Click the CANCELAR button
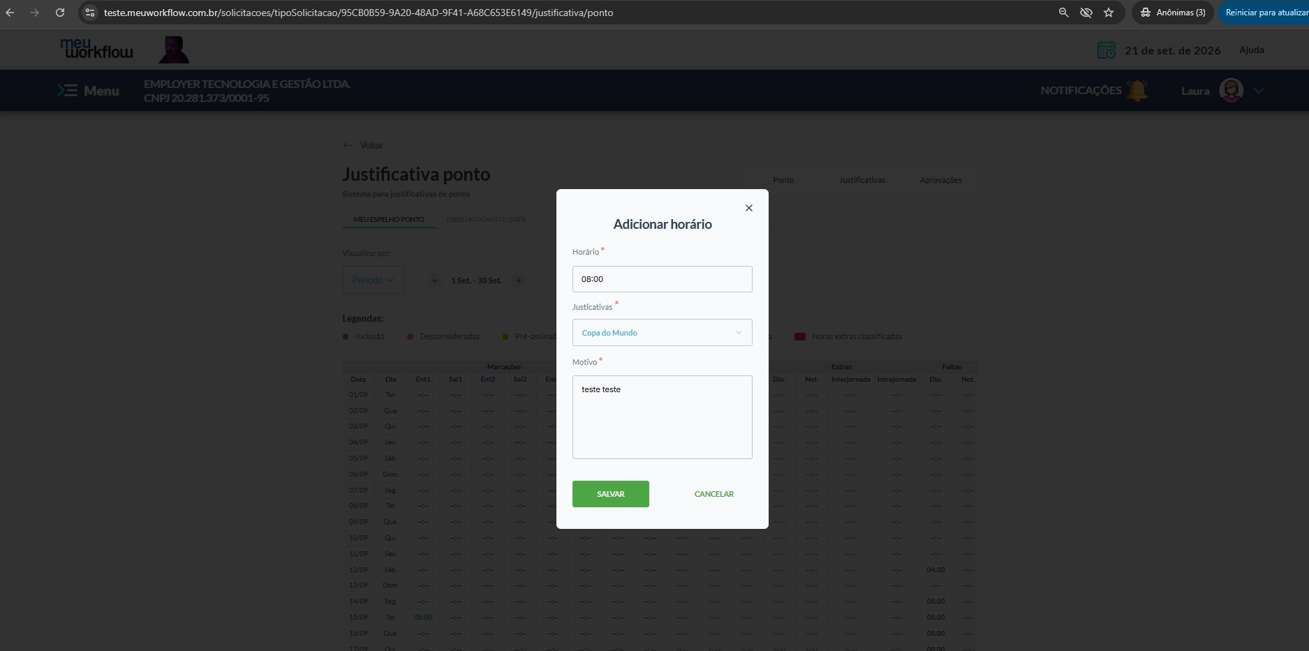1309x651 pixels. click(x=713, y=494)
